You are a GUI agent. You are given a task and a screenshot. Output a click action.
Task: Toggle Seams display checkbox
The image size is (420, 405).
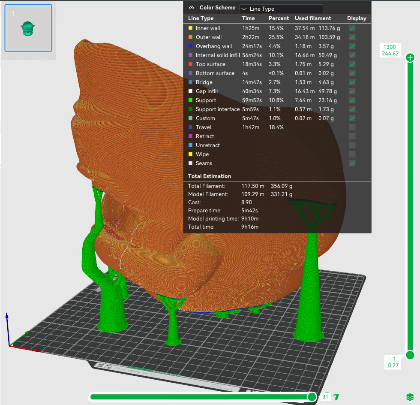tap(352, 163)
